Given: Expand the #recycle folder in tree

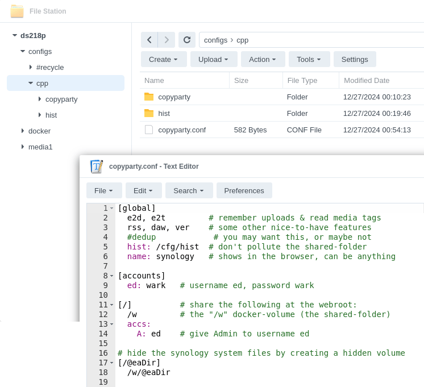Looking at the screenshot, I should [x=31, y=67].
